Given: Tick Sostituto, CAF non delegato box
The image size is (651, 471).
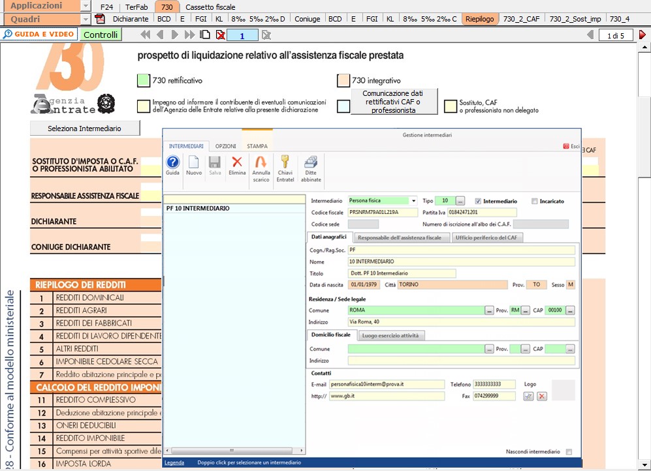Looking at the screenshot, I should [x=451, y=106].
